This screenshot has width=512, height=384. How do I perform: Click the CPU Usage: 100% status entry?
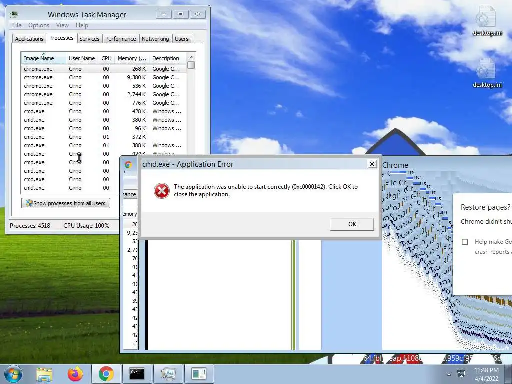86,225
